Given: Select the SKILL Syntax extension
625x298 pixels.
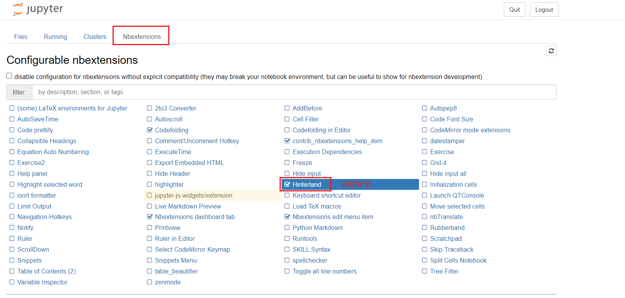Looking at the screenshot, I should (312, 249).
